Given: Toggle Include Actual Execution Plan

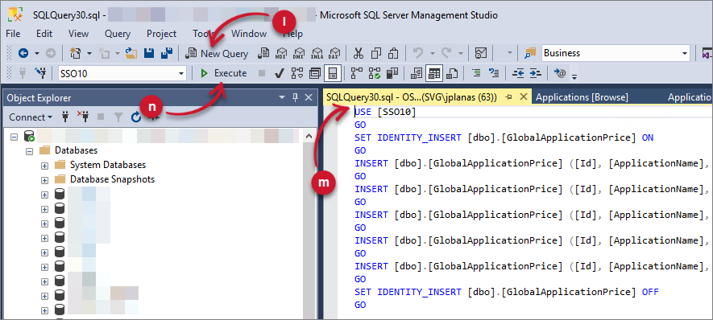Looking at the screenshot, I should point(357,73).
